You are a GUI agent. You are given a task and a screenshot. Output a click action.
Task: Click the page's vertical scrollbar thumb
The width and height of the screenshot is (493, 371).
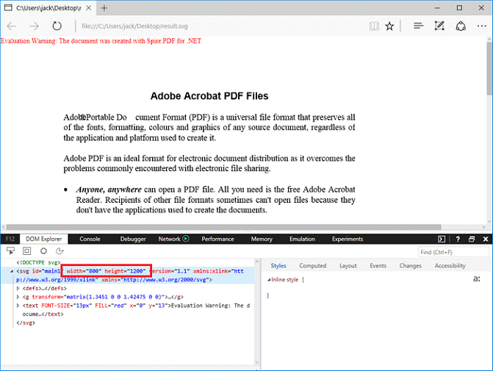pyautogui.click(x=489, y=68)
